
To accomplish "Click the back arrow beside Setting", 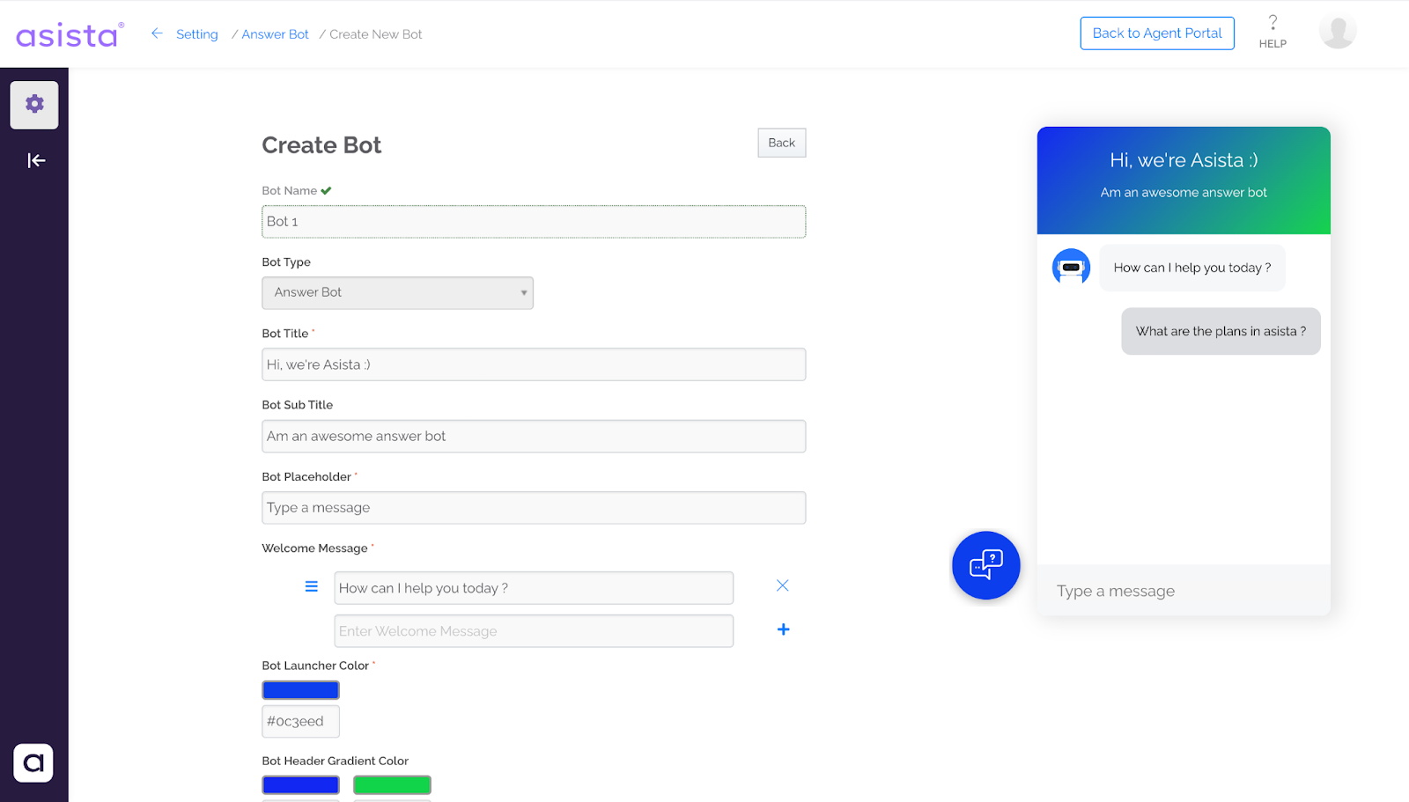I will pos(157,33).
